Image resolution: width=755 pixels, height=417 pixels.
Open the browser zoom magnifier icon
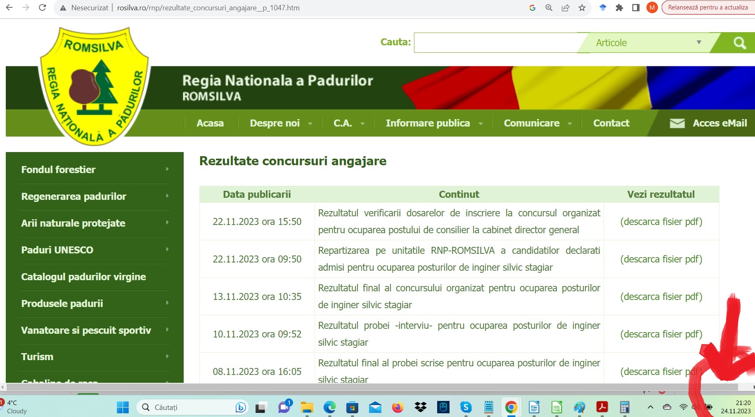pos(549,7)
